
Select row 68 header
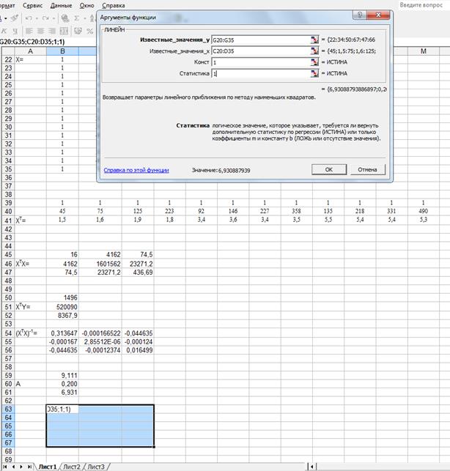pos(8,451)
